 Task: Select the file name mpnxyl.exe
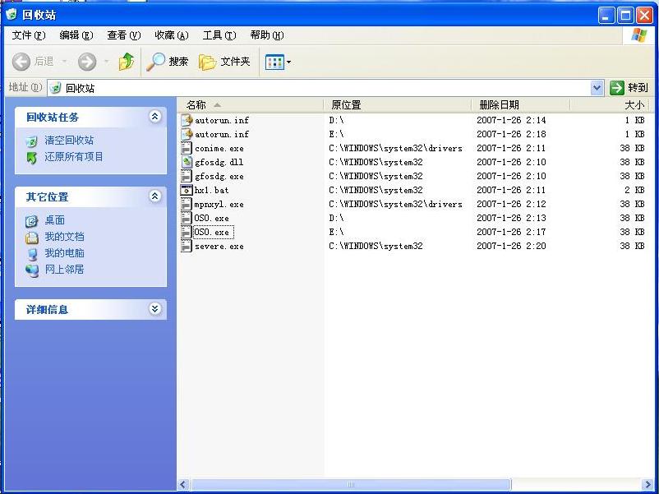[219, 205]
